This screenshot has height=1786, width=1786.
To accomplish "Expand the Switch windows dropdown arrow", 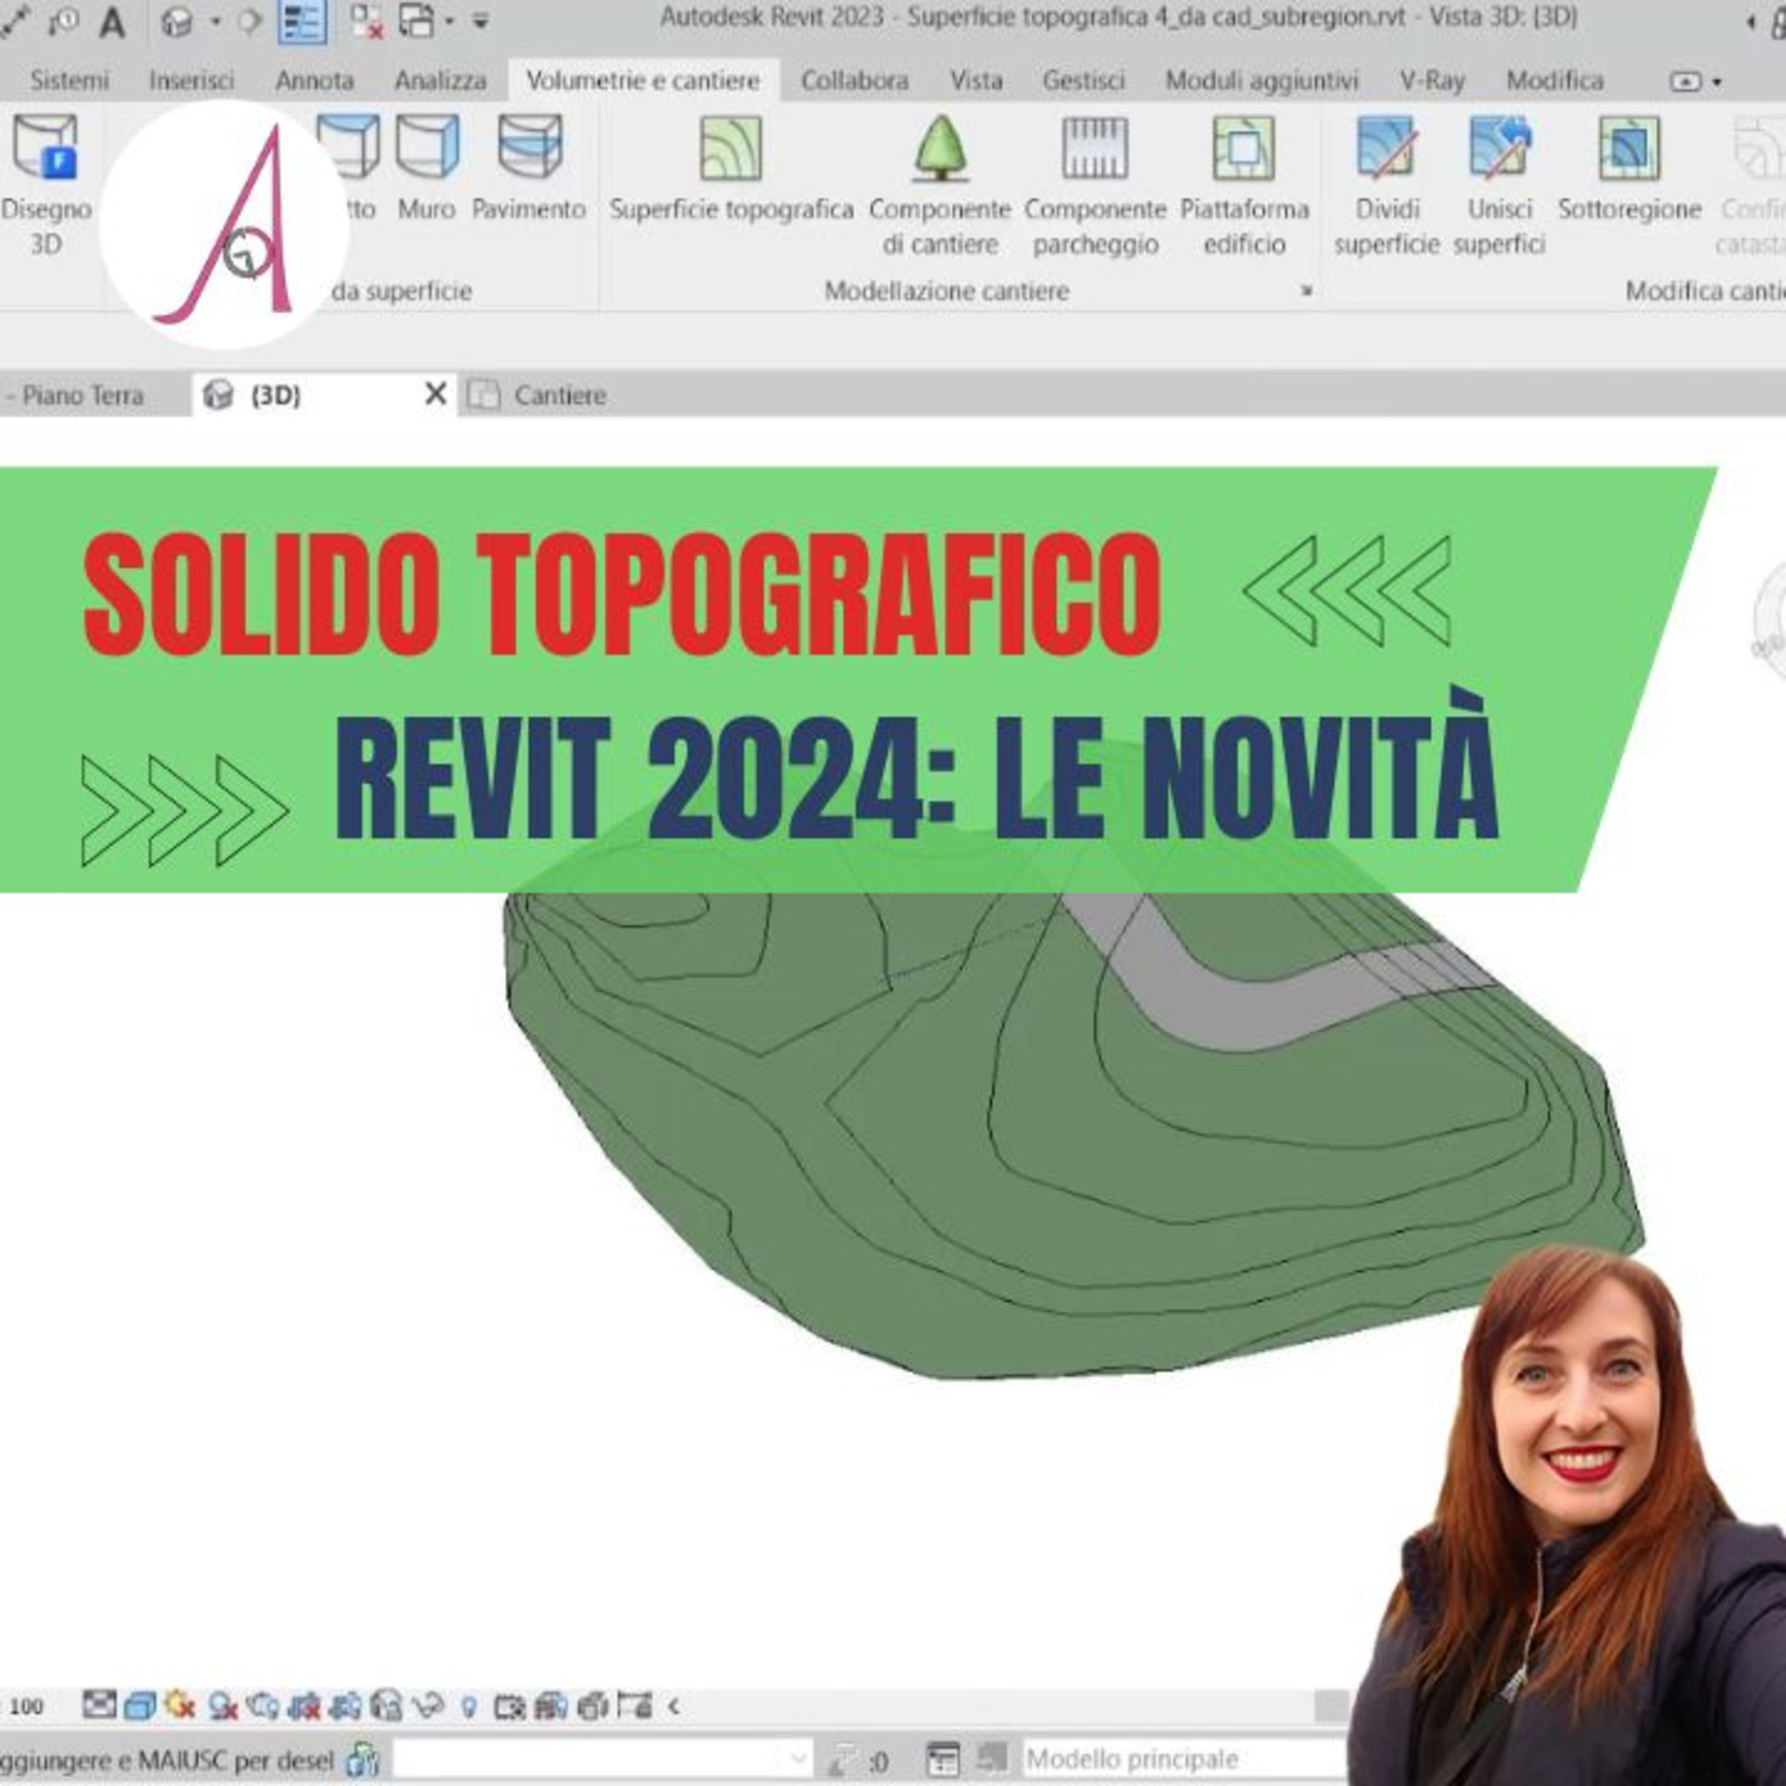I will tap(450, 21).
